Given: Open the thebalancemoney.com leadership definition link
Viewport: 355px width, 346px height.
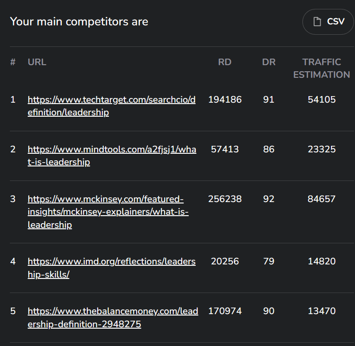Looking at the screenshot, I should (x=113, y=317).
